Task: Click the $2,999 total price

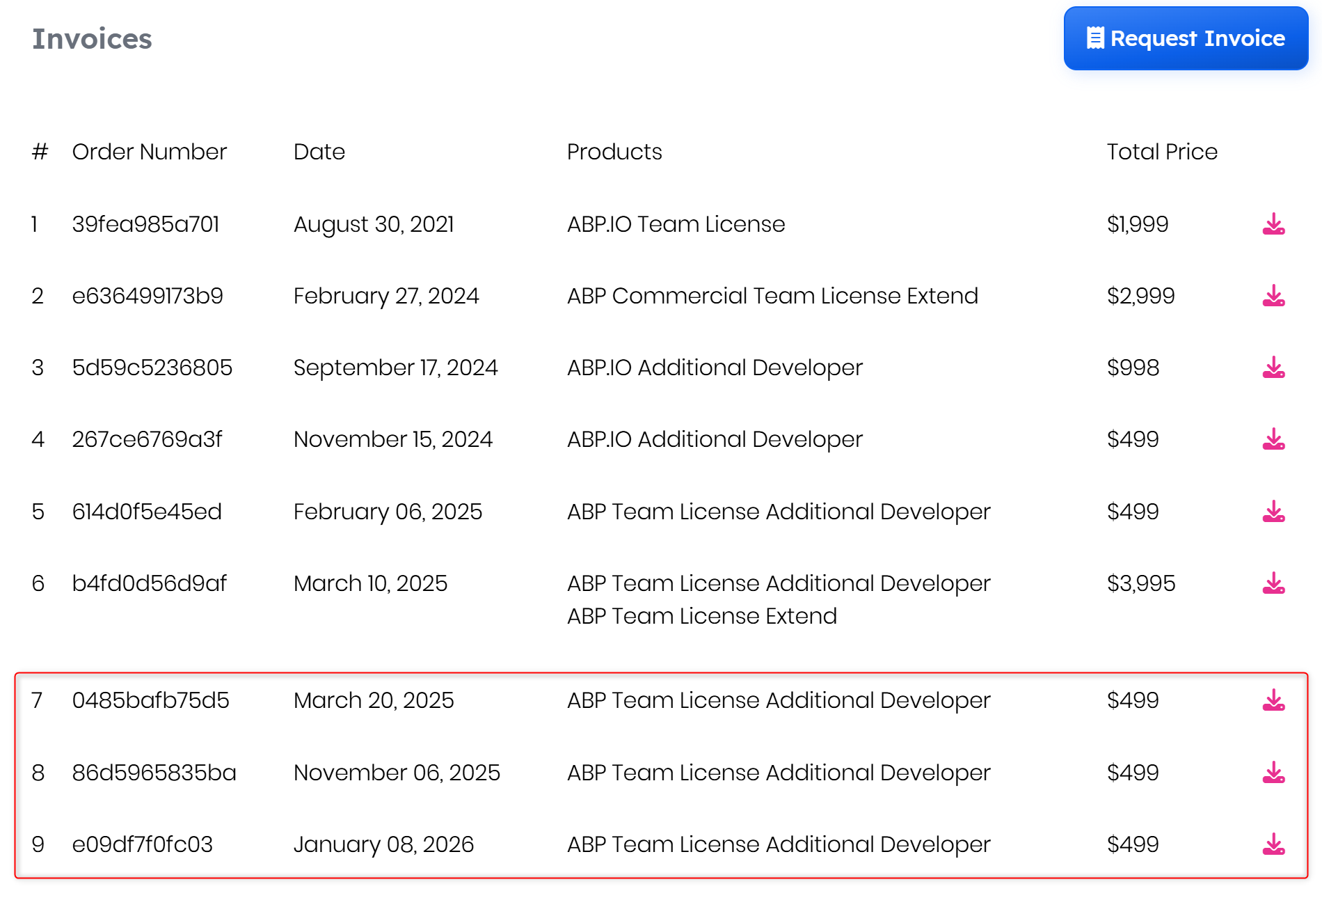Action: point(1140,296)
